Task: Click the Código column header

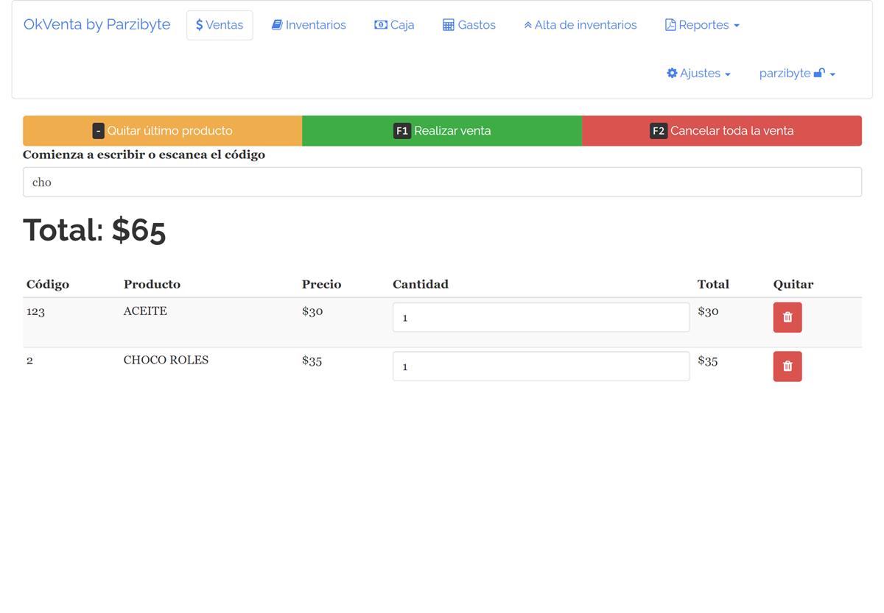Action: click(48, 284)
